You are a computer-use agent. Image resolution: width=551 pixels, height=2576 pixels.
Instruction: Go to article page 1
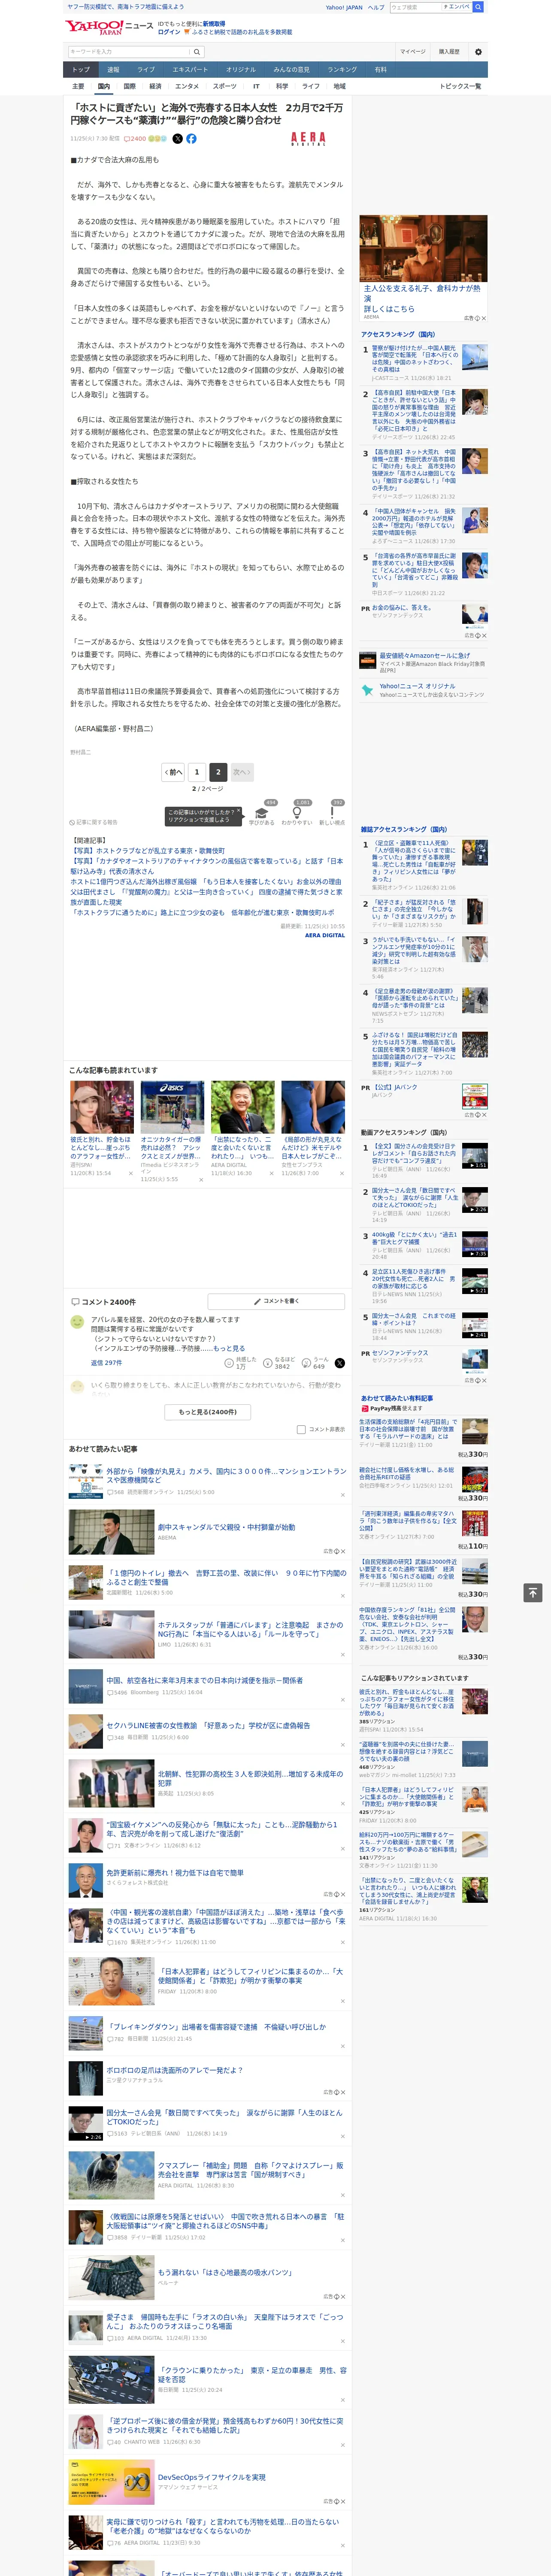(197, 772)
